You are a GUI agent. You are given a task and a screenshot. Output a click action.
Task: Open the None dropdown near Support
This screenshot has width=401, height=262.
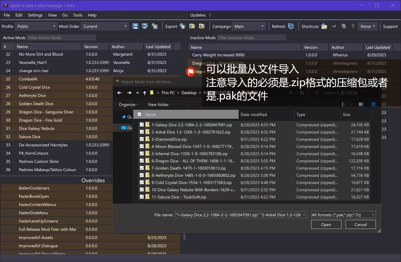point(367,26)
